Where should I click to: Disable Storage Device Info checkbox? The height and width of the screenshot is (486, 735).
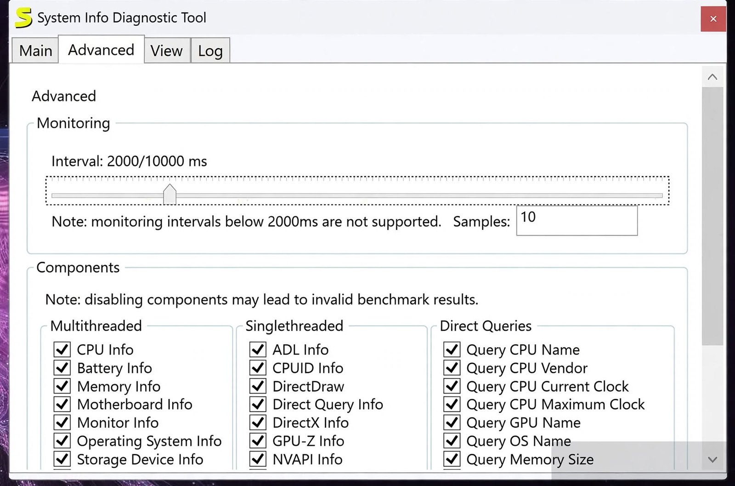click(62, 459)
